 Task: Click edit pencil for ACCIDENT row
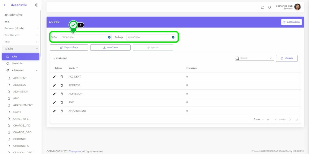54,77
